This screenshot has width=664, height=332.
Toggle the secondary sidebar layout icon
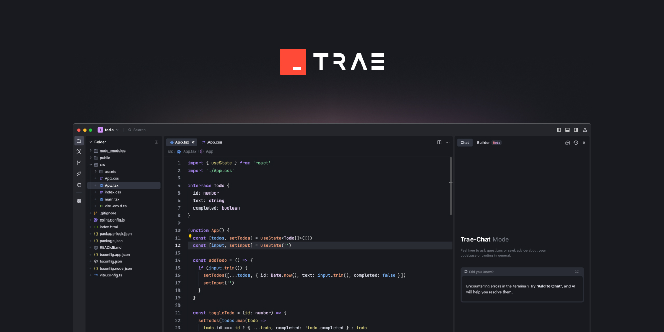576,130
